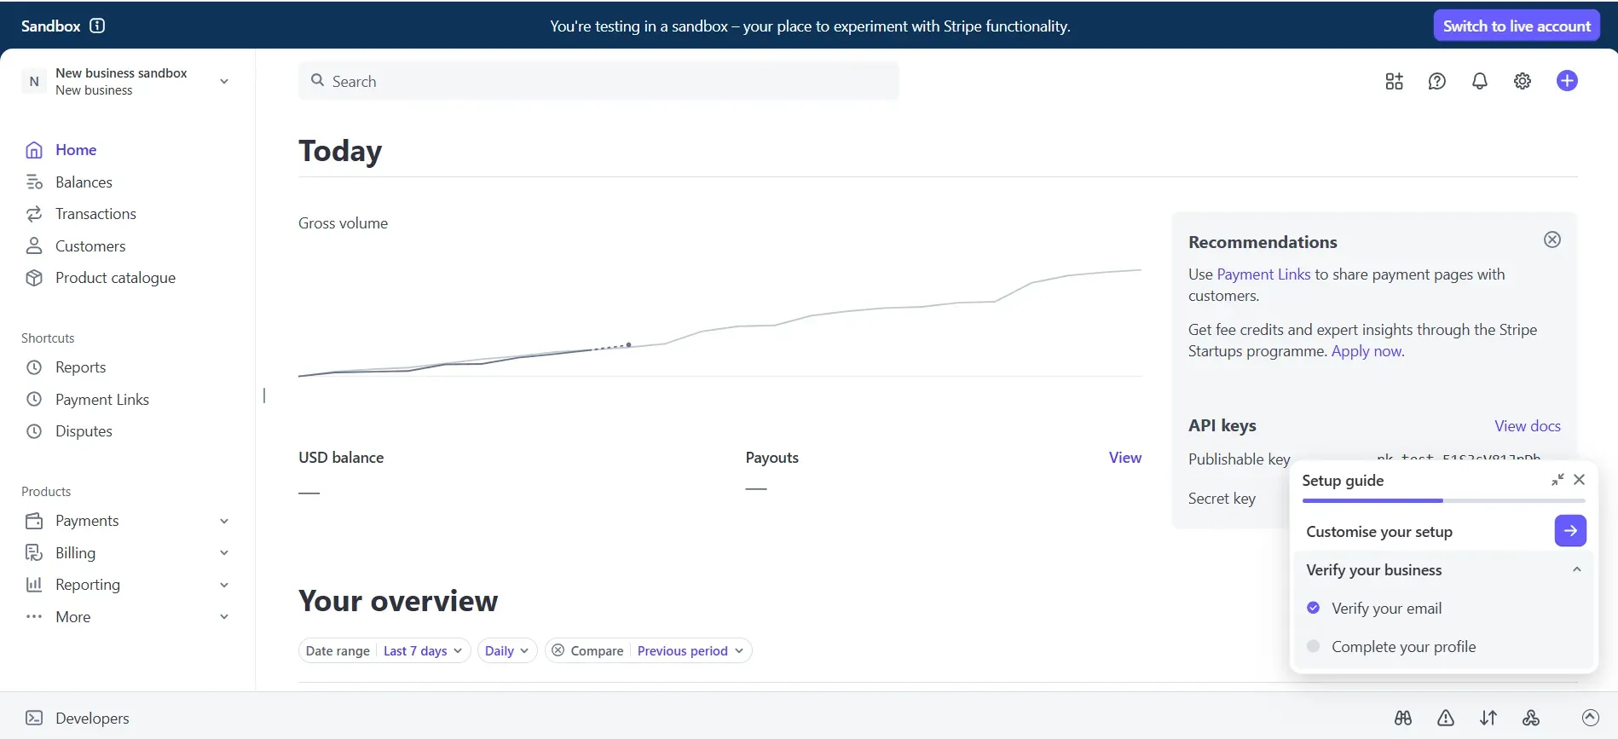The width and height of the screenshot is (1618, 739).
Task: Open Customers in the sidebar
Action: coord(90,245)
